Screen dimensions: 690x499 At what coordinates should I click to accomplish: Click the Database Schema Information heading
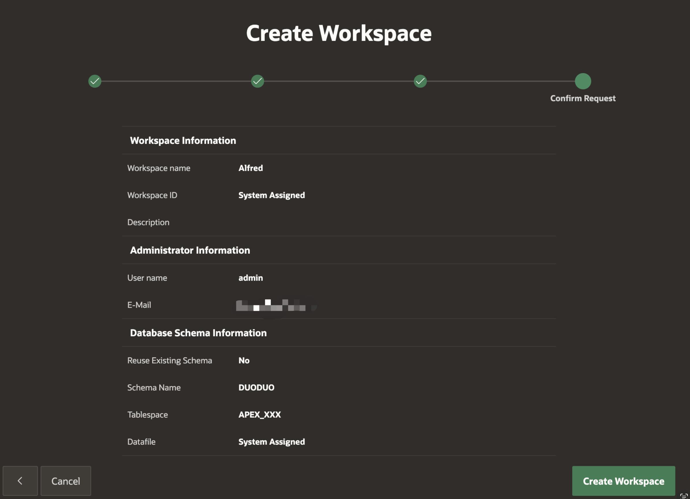coord(198,333)
